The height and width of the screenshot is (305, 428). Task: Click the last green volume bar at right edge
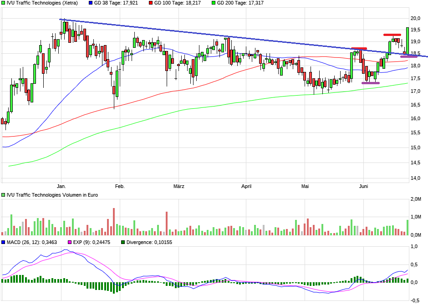click(x=408, y=228)
